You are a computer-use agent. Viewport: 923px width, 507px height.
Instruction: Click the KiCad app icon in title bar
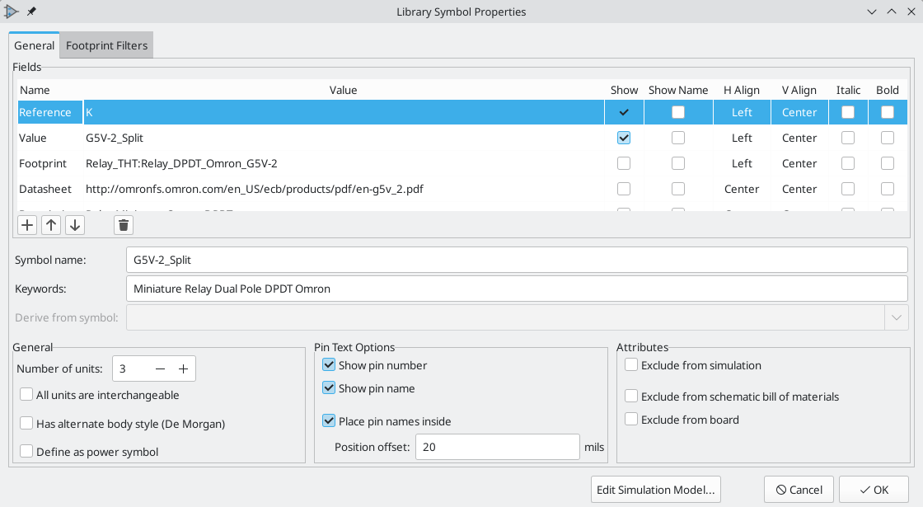12,12
